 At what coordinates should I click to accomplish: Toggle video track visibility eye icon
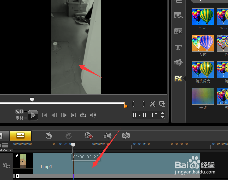(6, 165)
